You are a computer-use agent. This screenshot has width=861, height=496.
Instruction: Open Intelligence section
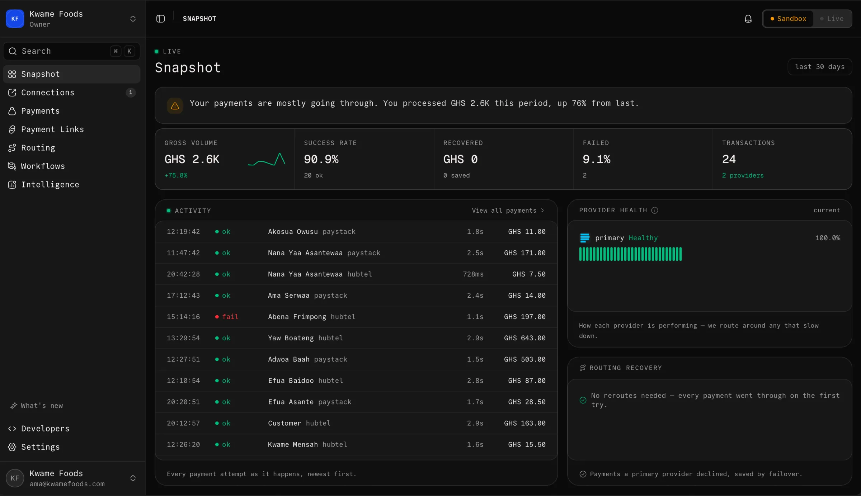click(71, 185)
